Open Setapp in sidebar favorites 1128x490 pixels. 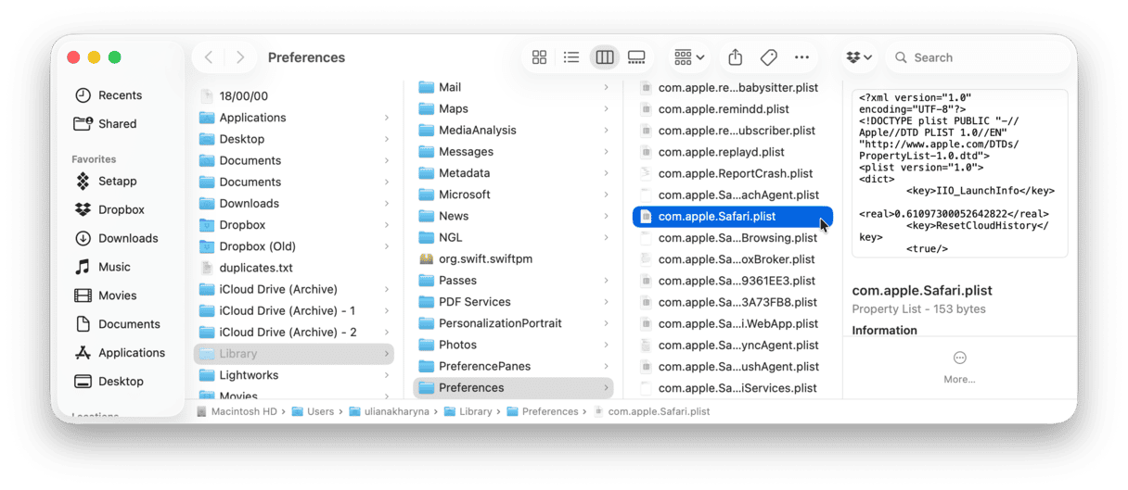(117, 182)
